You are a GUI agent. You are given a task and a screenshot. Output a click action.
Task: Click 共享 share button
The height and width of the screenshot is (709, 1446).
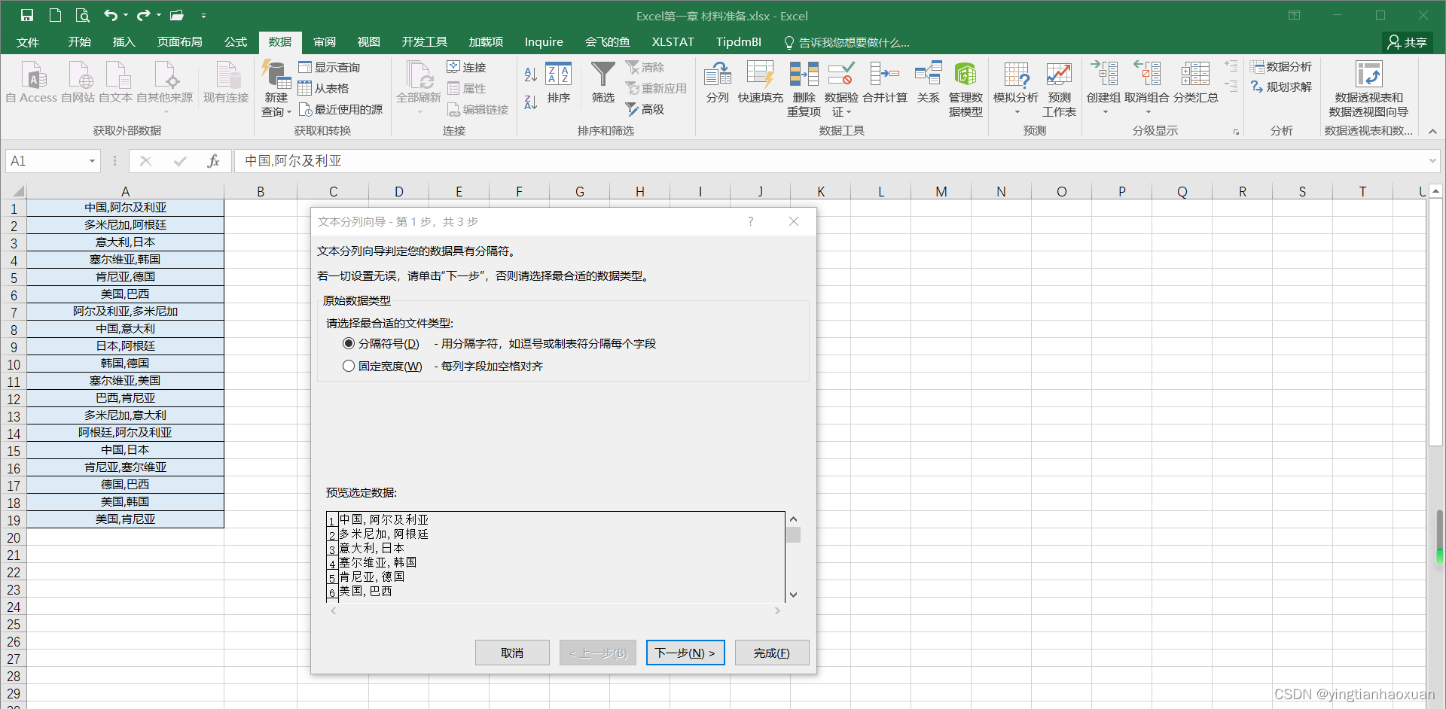coord(1408,42)
